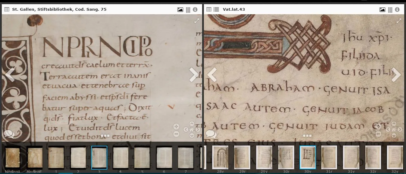Toggle the thumbnail strip of Cod. Sang. 75 window
This screenshot has height=174, width=406.
[x=105, y=136]
